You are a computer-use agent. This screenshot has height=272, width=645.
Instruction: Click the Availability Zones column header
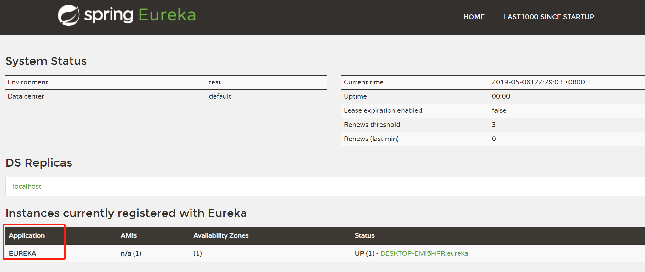click(221, 235)
